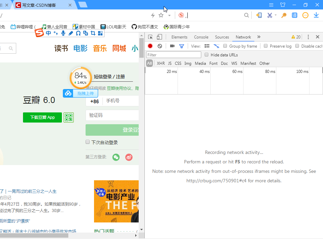
Task: Open the dropdown arrow beside bookmark star
Action: click(x=169, y=16)
